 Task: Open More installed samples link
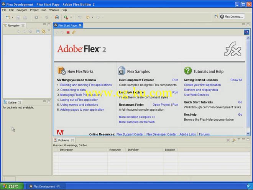pos(137,117)
